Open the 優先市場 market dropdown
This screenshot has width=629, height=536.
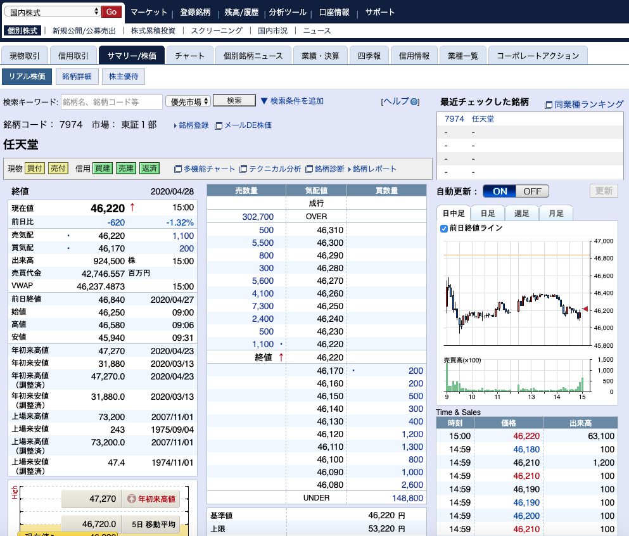pos(188,101)
